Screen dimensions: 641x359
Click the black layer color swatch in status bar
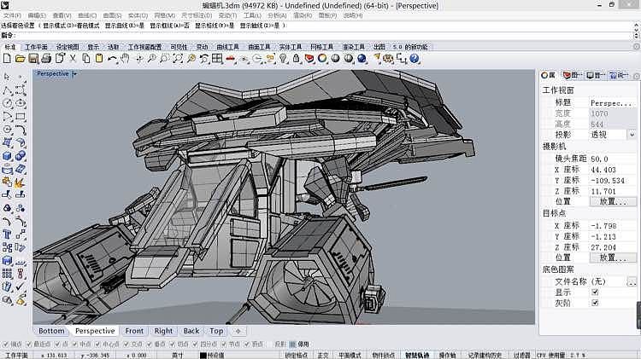tap(203, 356)
